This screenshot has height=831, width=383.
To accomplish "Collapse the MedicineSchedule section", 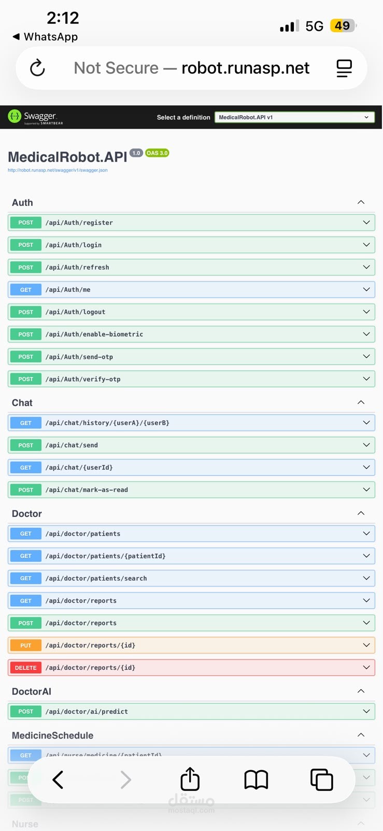I will coord(361,735).
